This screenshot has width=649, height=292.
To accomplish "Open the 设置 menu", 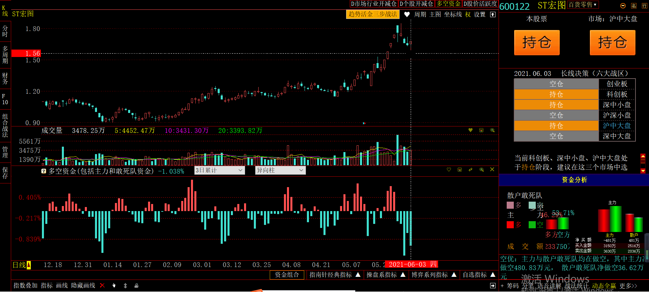I will pos(480,14).
